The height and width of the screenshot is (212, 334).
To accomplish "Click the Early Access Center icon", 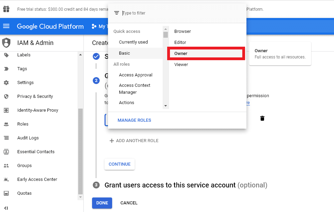I will tap(6, 179).
